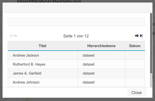Image resolution: width=155 pixels, height=101 pixels.
Task: Sort by the Titel column header
Action: pos(43,46)
